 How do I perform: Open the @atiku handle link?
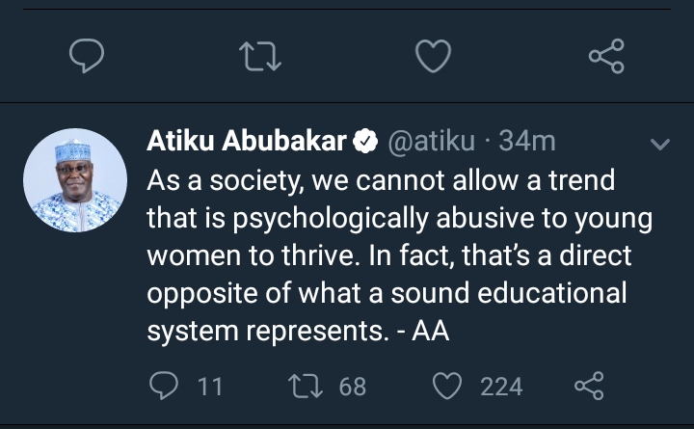pyautogui.click(x=431, y=142)
